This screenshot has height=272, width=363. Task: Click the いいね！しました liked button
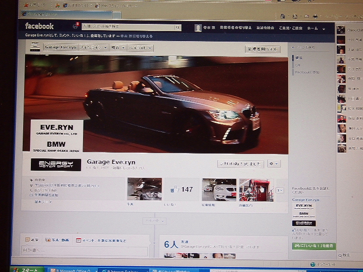[241, 164]
